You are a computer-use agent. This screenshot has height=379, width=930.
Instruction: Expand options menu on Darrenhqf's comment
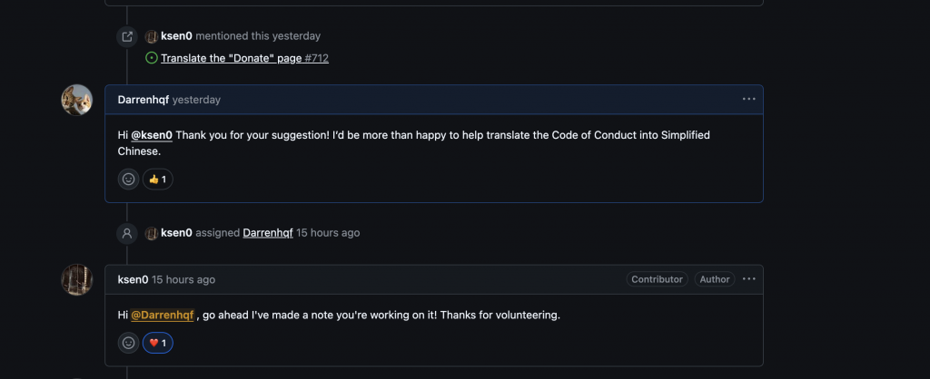[x=749, y=100]
